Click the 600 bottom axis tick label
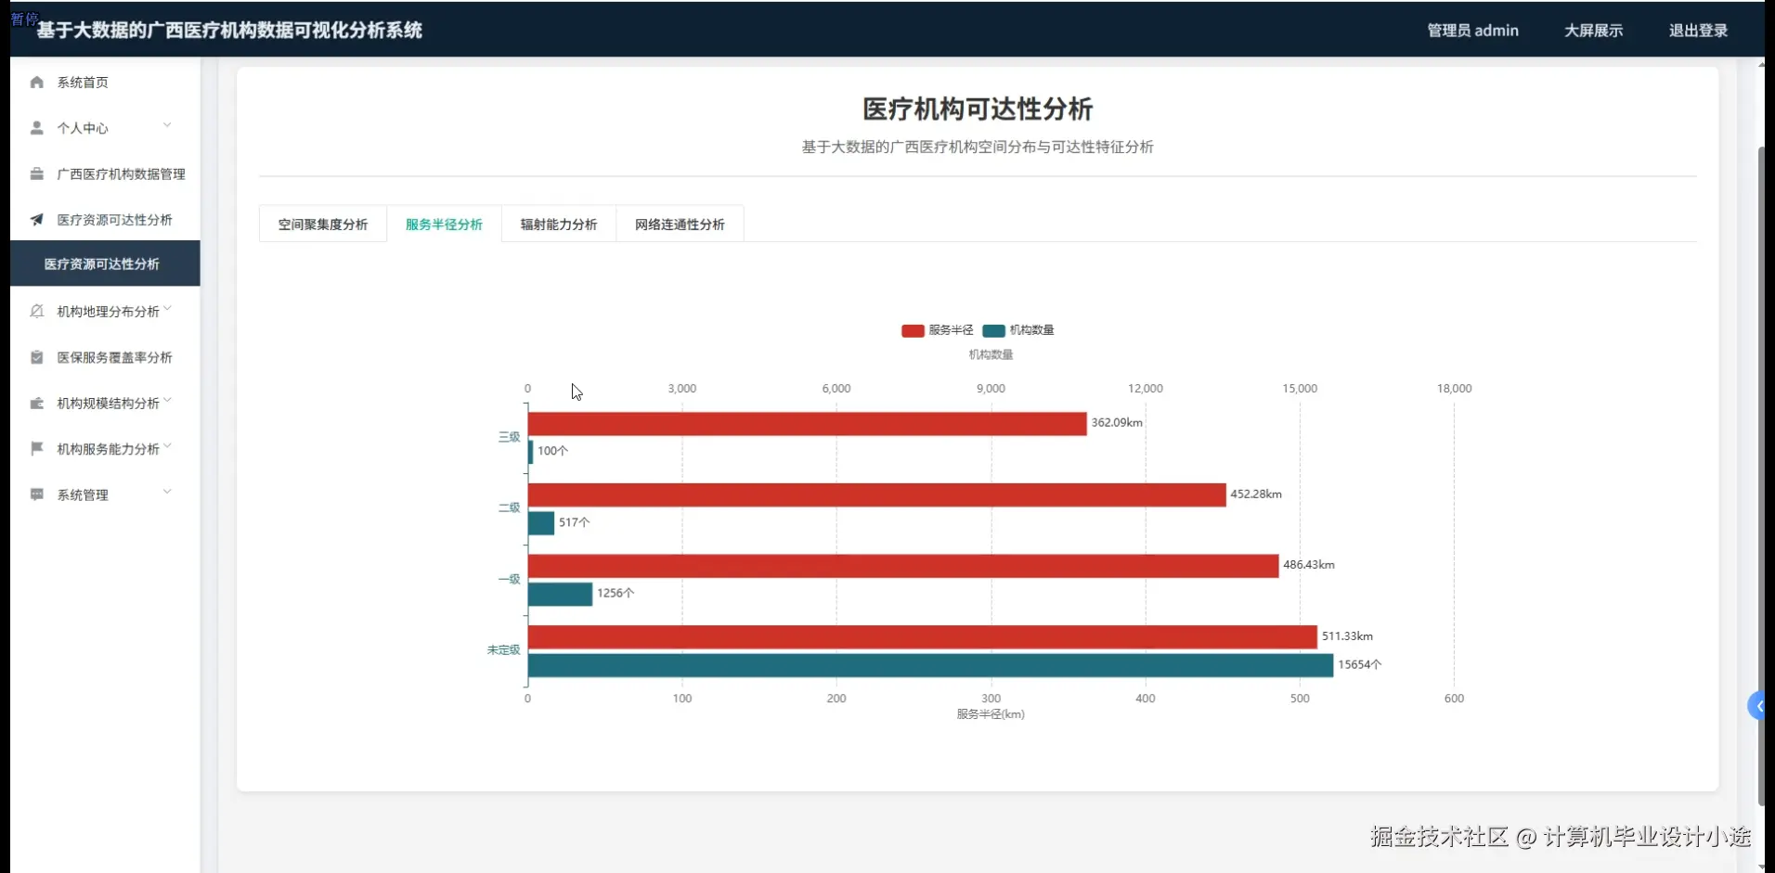1775x873 pixels. [1454, 699]
